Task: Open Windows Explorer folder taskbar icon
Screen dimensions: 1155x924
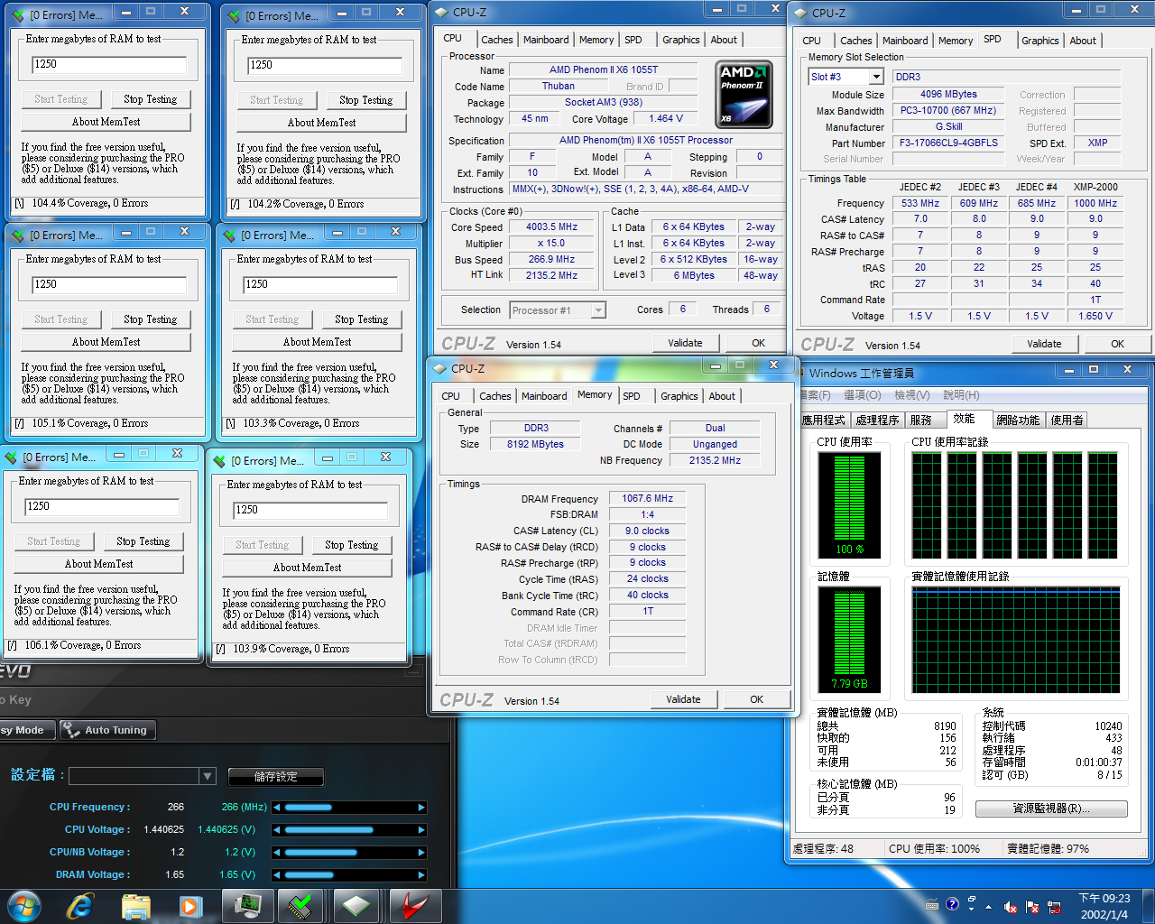Action: point(135,905)
